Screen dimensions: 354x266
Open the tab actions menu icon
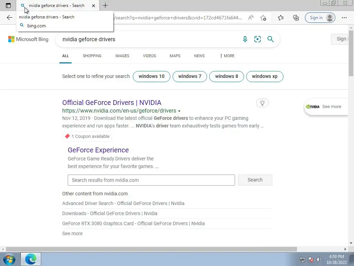pos(8,6)
